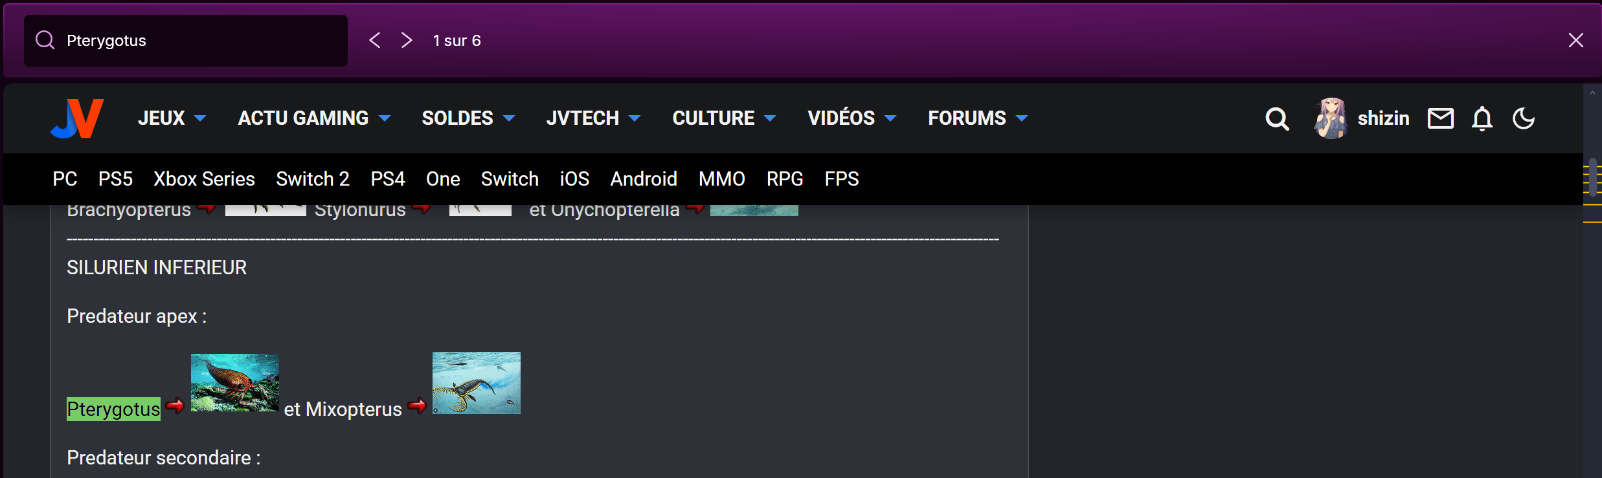This screenshot has height=478, width=1602.
Task: Open the notifications bell
Action: 1482,118
